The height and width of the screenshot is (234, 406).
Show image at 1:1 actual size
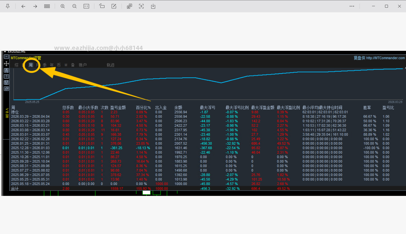click(86, 6)
